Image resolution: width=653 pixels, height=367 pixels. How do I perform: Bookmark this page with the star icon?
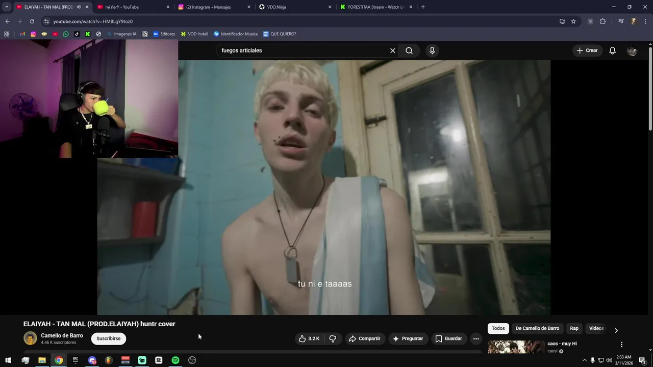573,21
